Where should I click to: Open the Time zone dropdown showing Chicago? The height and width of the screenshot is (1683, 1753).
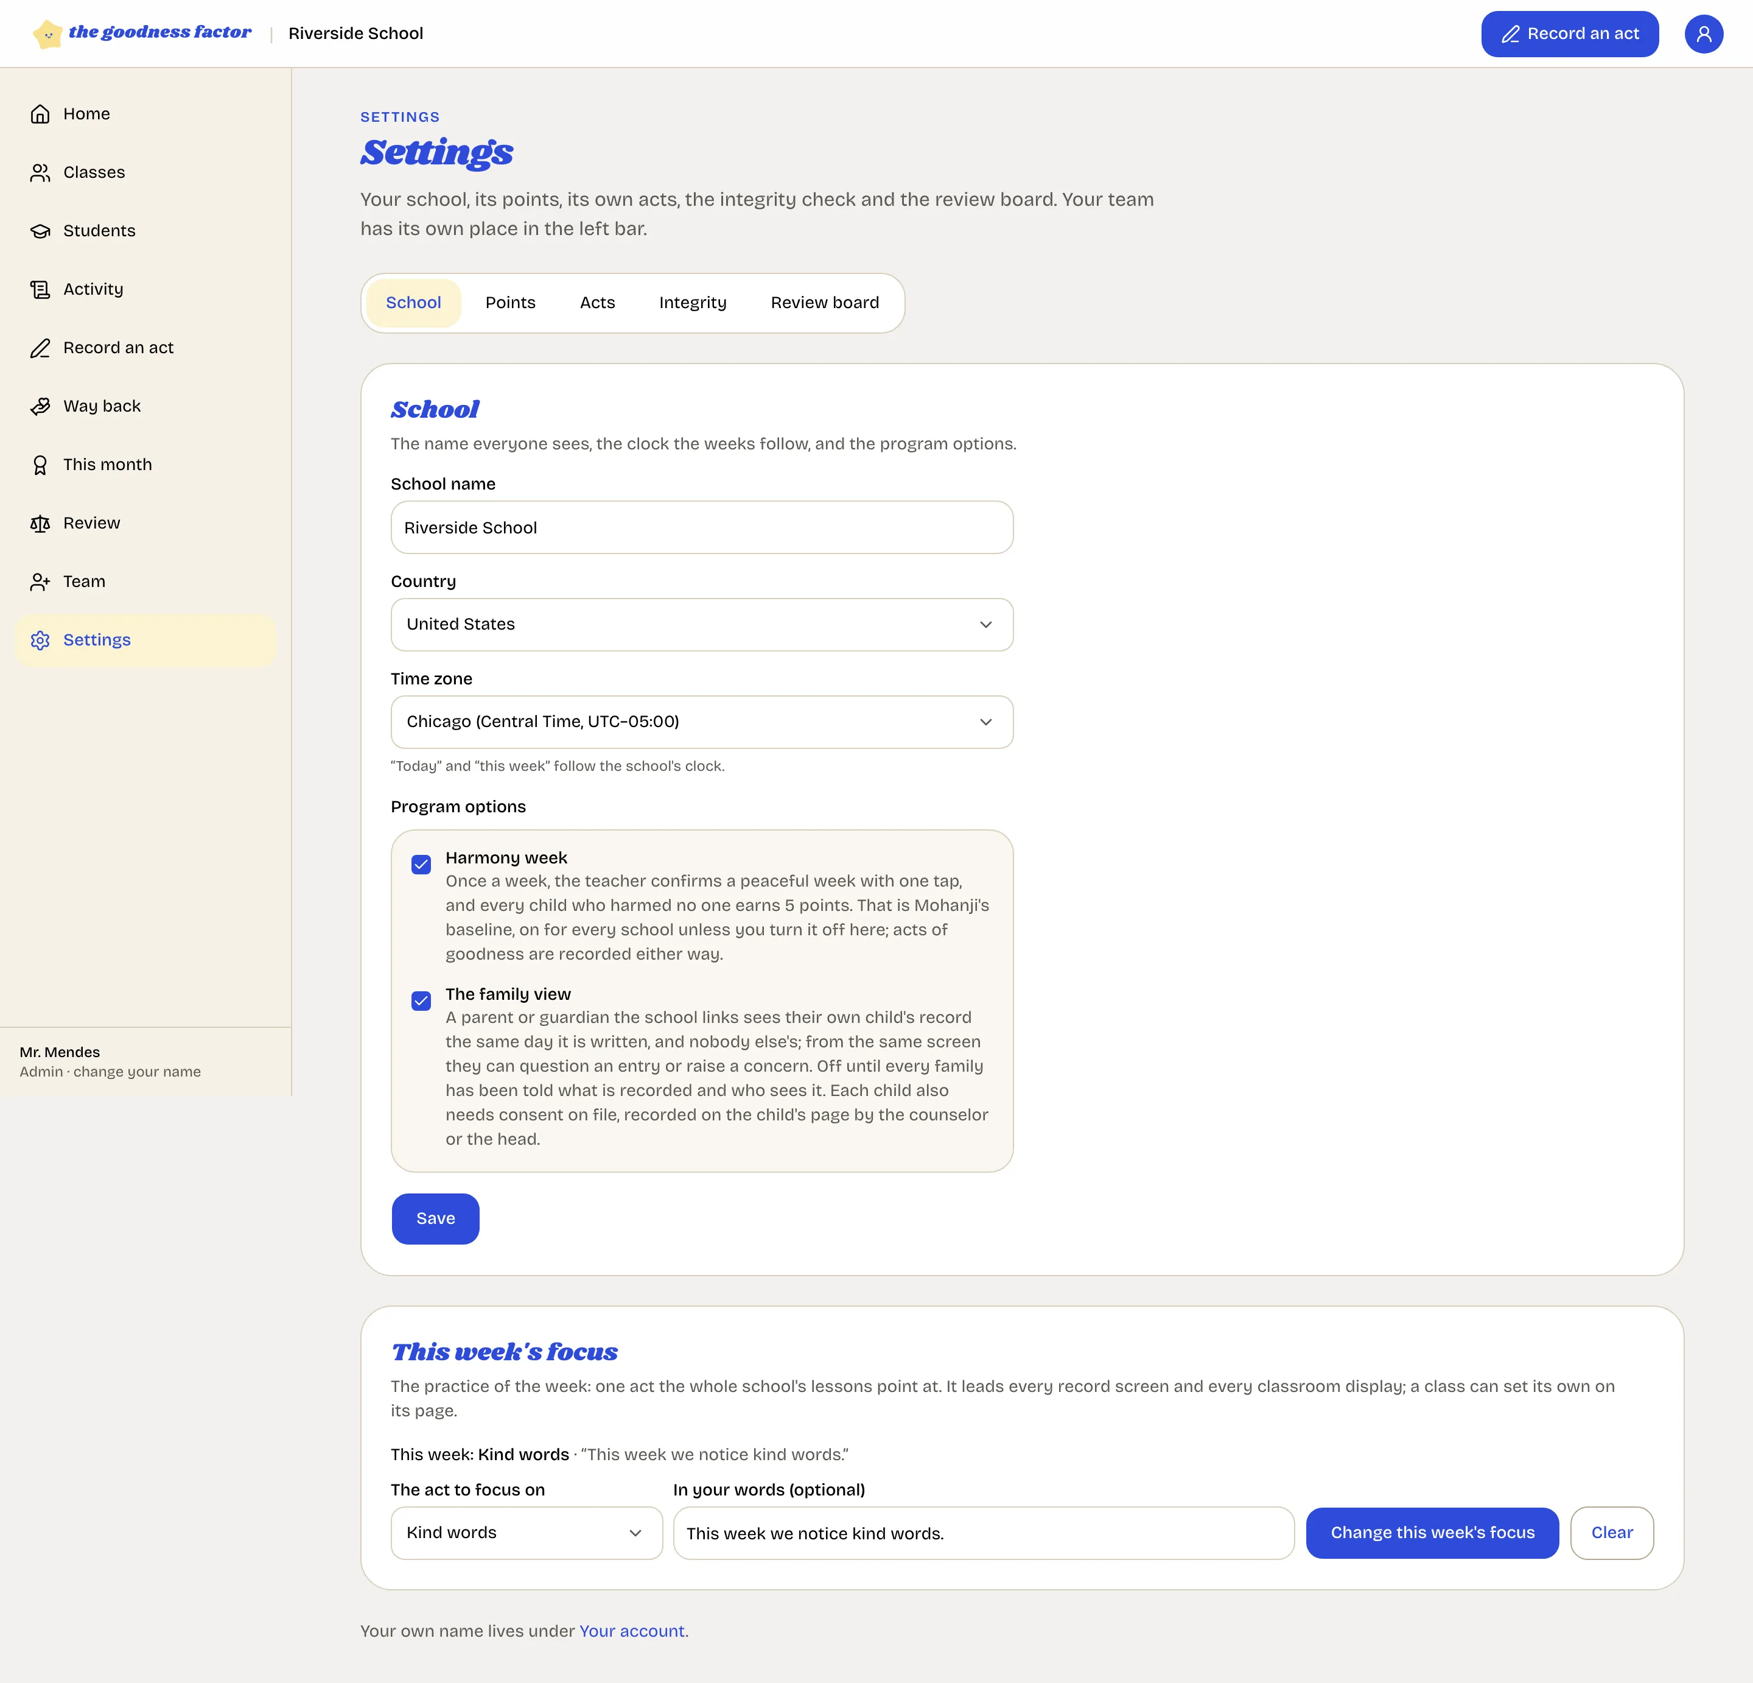pos(701,722)
